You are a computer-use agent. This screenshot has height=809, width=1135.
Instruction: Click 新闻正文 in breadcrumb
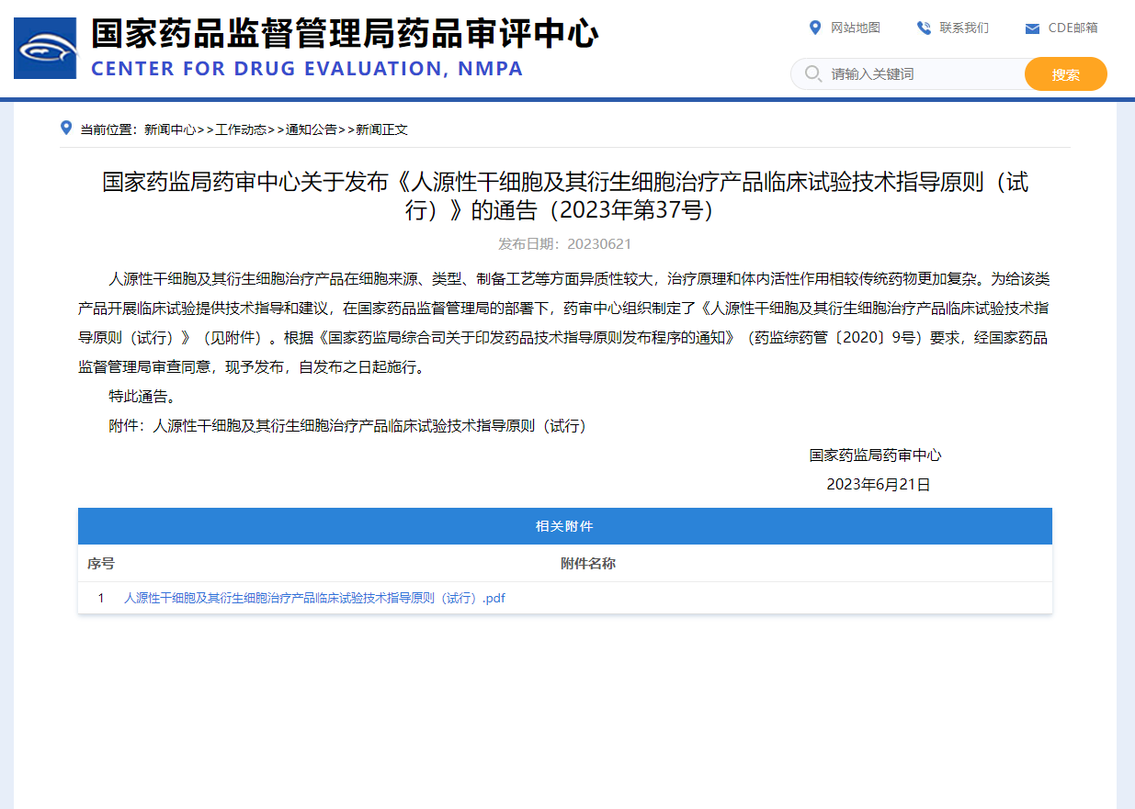(x=382, y=129)
